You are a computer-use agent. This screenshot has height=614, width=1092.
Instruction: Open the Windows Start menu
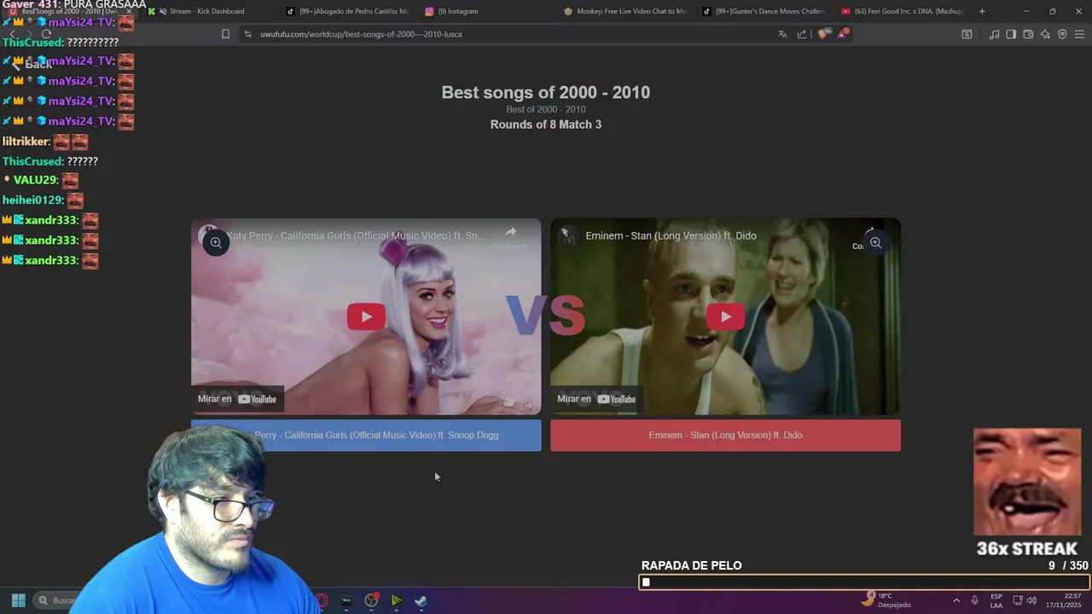tap(18, 600)
